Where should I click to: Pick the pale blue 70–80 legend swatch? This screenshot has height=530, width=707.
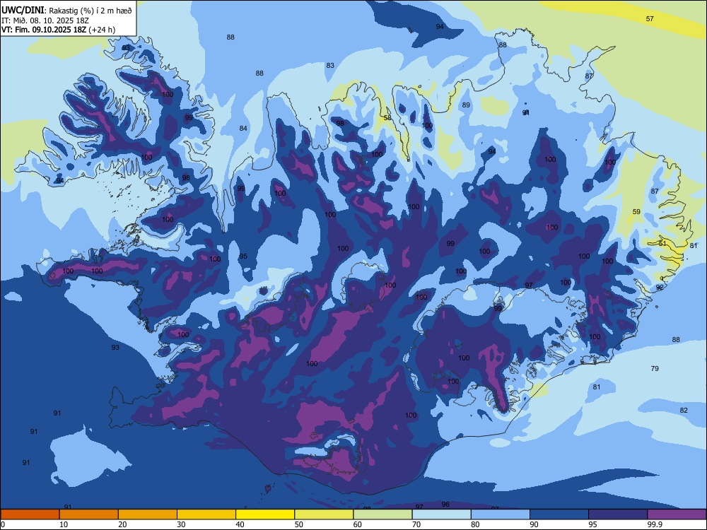pyautogui.click(x=441, y=514)
